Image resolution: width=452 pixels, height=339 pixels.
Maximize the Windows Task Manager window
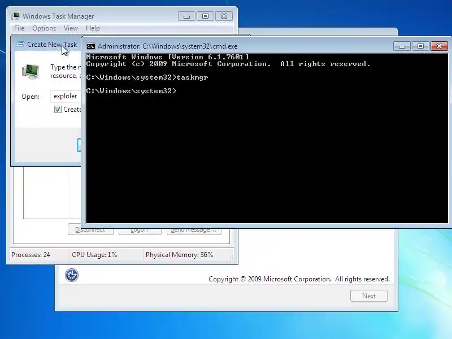205,16
